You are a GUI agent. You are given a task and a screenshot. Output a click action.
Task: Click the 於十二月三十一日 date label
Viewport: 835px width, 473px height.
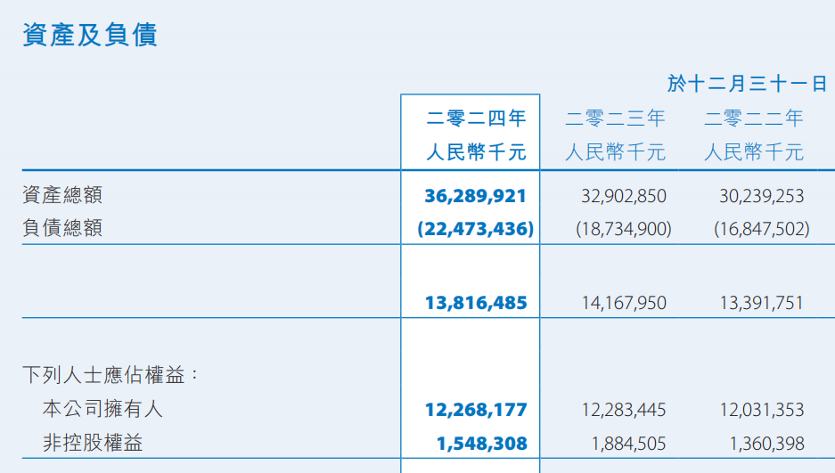click(x=748, y=84)
